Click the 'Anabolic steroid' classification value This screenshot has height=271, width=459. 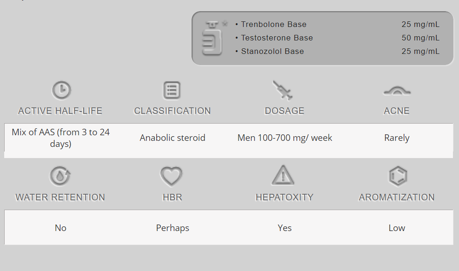tap(172, 138)
